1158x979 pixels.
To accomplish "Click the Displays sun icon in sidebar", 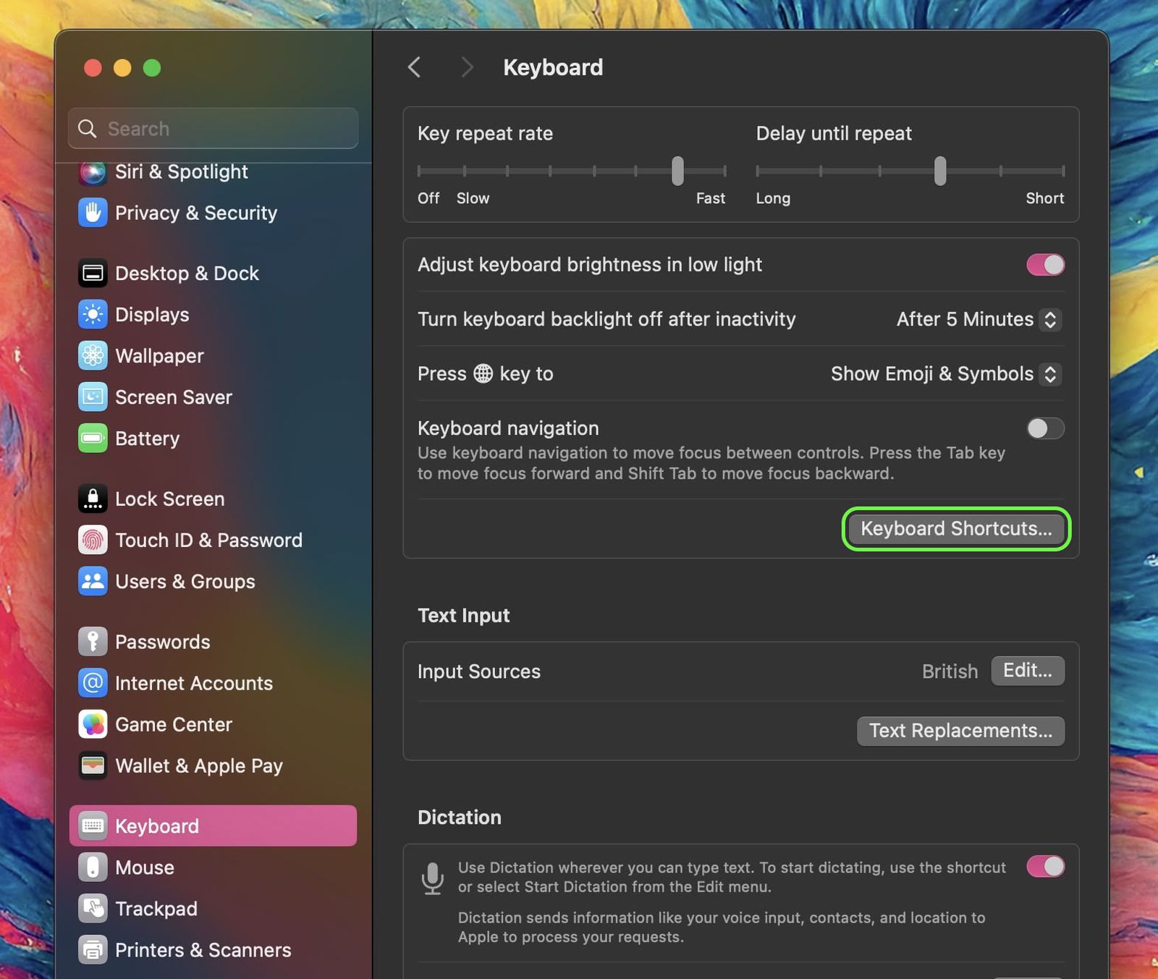I will (x=93, y=315).
